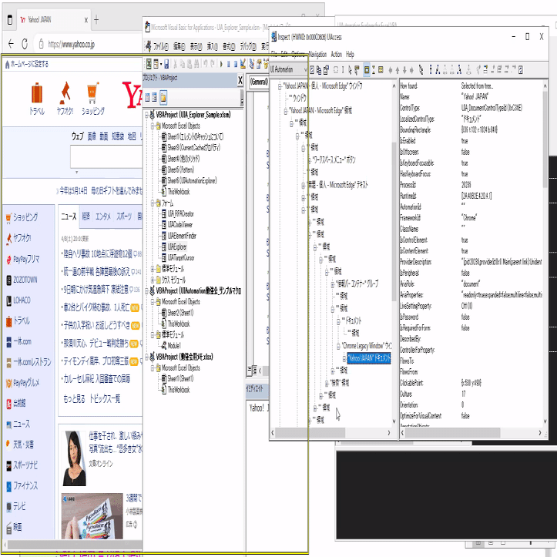Click the Yahoo search input box
Screen dimensions: 557x557
[x=106, y=156]
